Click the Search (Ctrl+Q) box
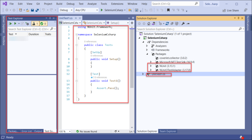The height and width of the screenshot is (140, 252). [x=175, y=4]
